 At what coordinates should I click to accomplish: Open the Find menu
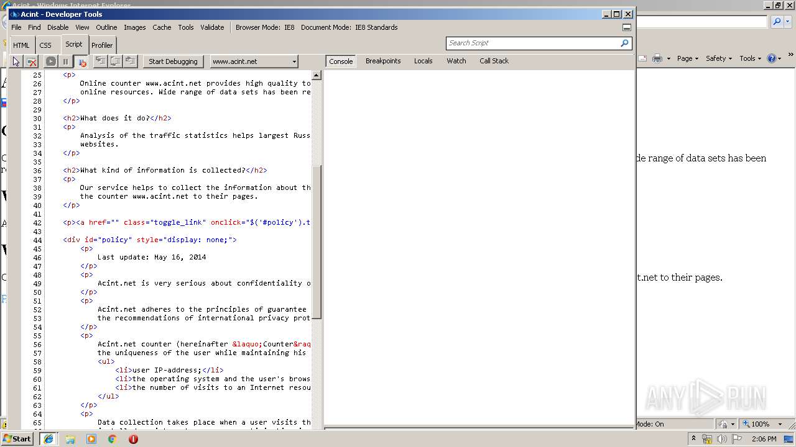coord(34,27)
